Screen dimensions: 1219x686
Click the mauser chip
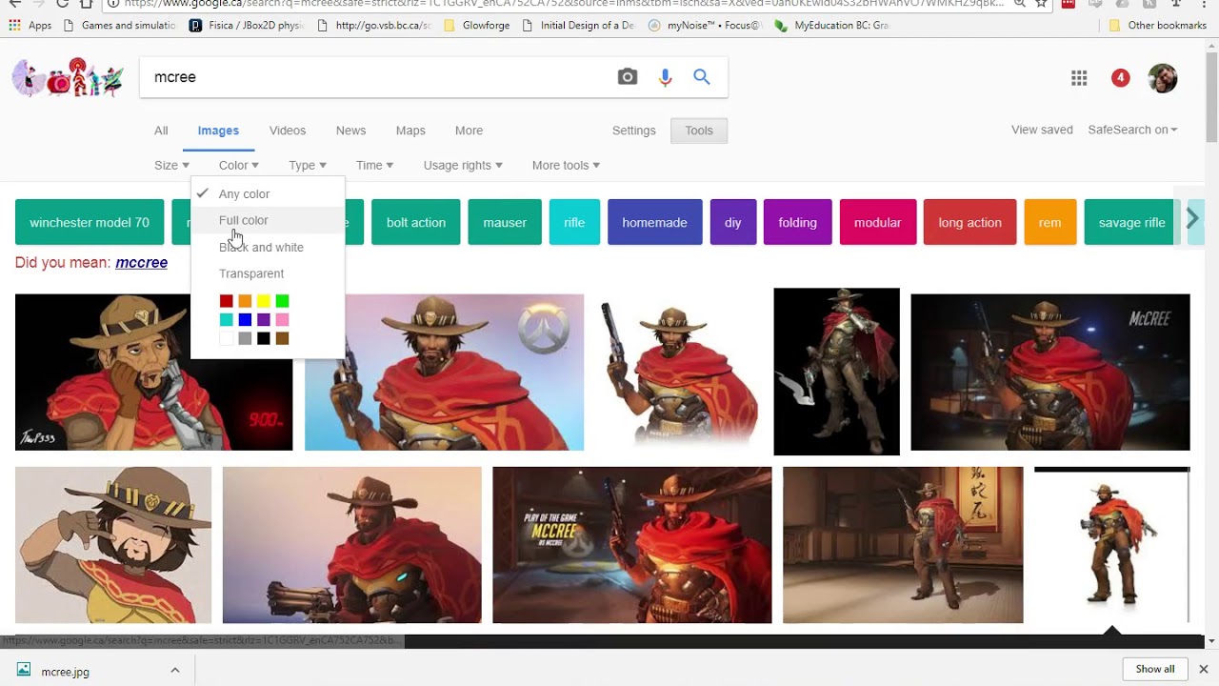pos(505,222)
